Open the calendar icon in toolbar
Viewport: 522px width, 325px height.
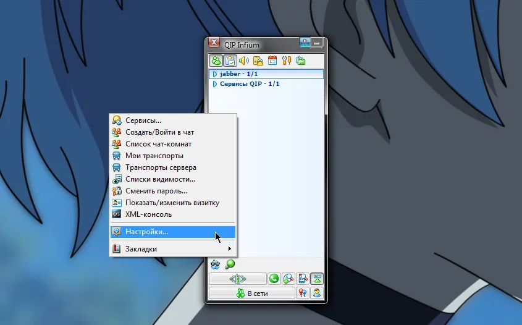(x=272, y=61)
